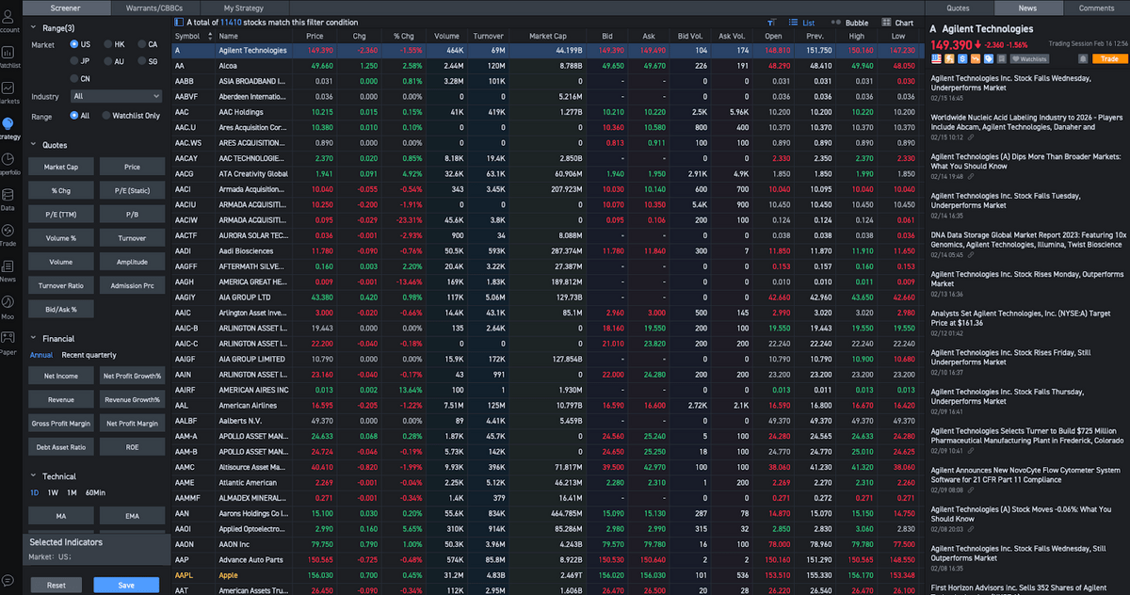Add ROE filter
This screenshot has width=1130, height=595.
pos(133,447)
